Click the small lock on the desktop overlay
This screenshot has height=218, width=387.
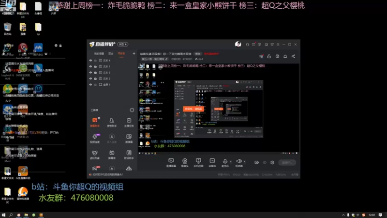(x=60, y=46)
